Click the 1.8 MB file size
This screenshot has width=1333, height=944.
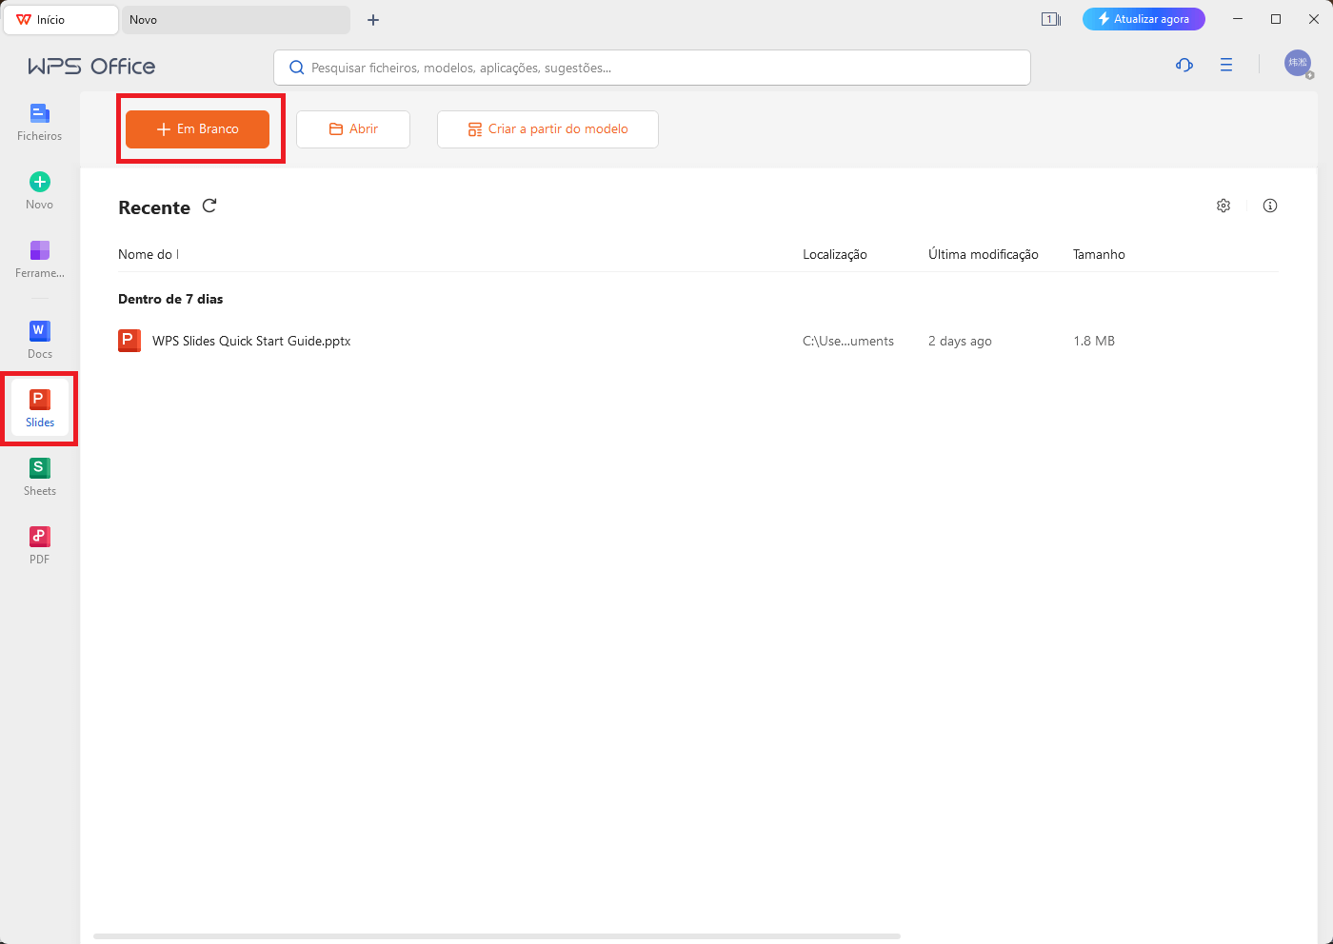click(1094, 341)
